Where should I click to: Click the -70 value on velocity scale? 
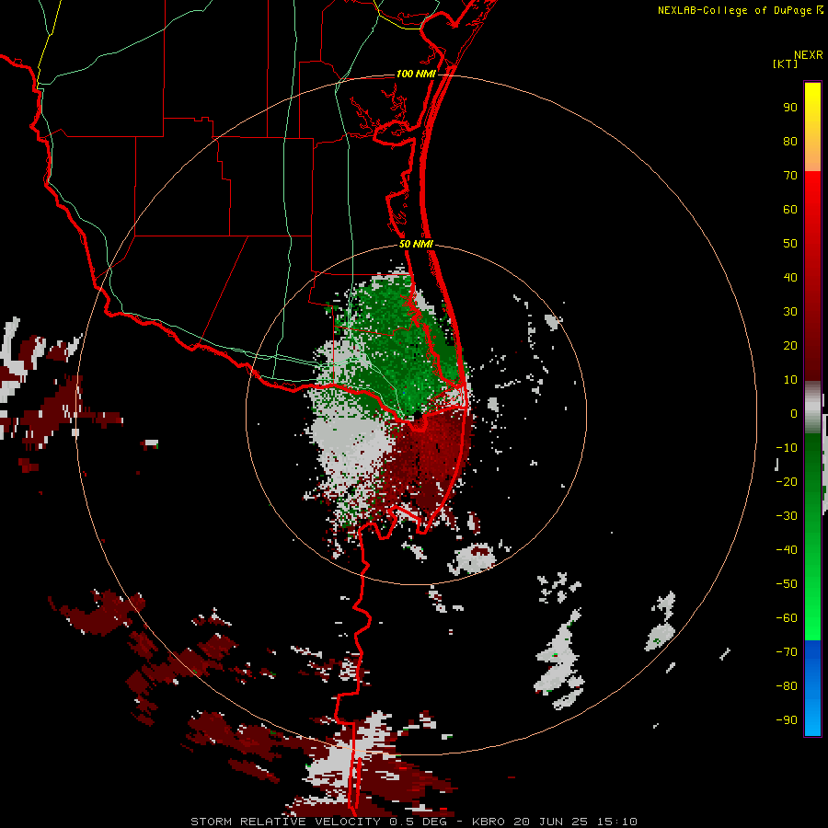coord(787,652)
